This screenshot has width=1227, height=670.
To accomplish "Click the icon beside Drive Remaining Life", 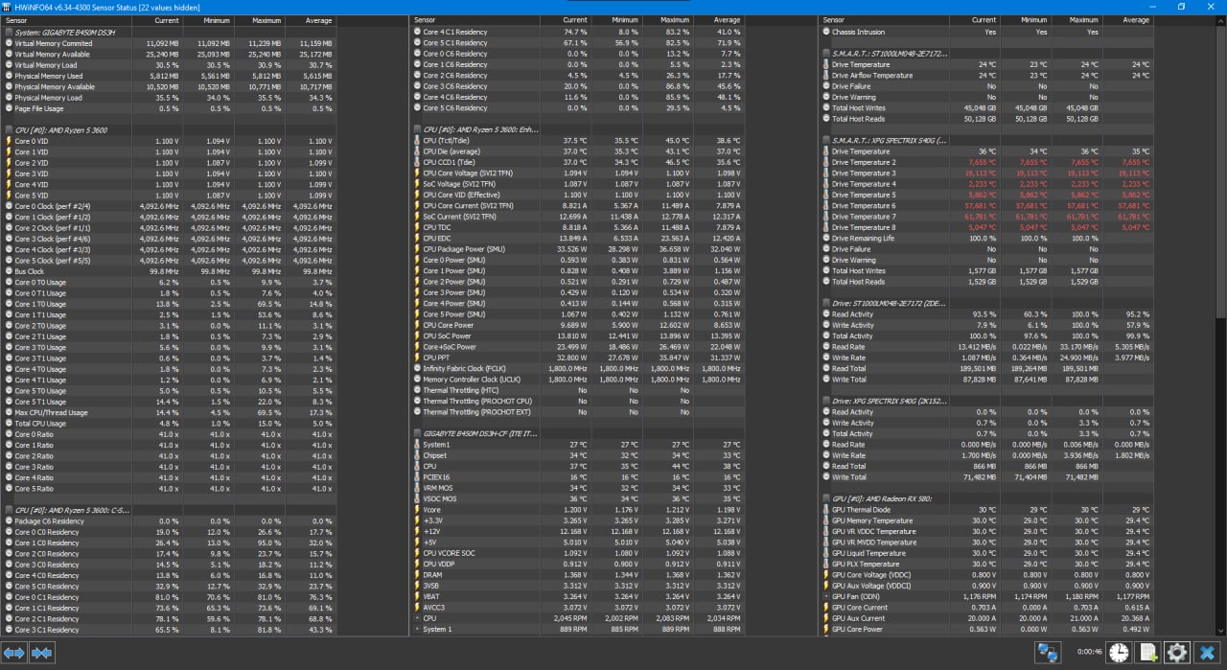I will pyautogui.click(x=825, y=238).
